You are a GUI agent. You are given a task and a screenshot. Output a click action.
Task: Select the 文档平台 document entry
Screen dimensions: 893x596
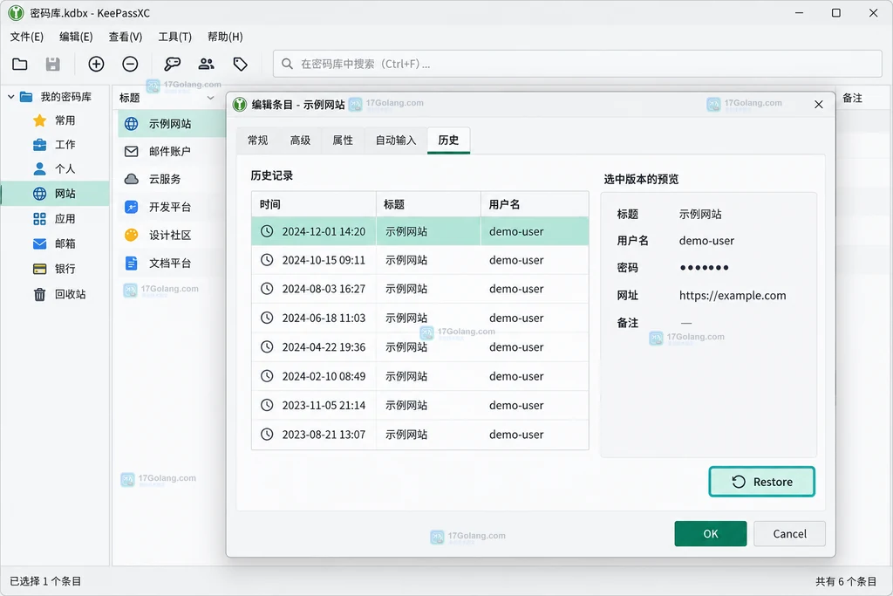pyautogui.click(x=171, y=264)
